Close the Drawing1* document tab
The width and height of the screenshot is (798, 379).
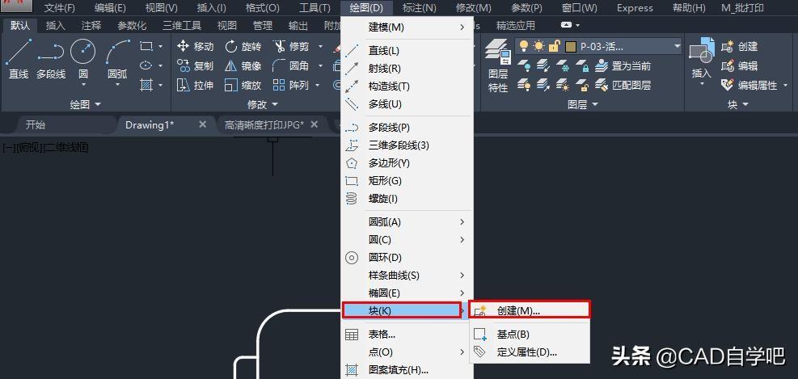coord(202,124)
